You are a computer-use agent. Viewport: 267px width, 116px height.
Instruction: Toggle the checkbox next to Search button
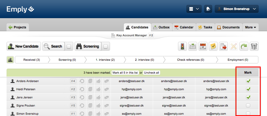click(x=69, y=47)
